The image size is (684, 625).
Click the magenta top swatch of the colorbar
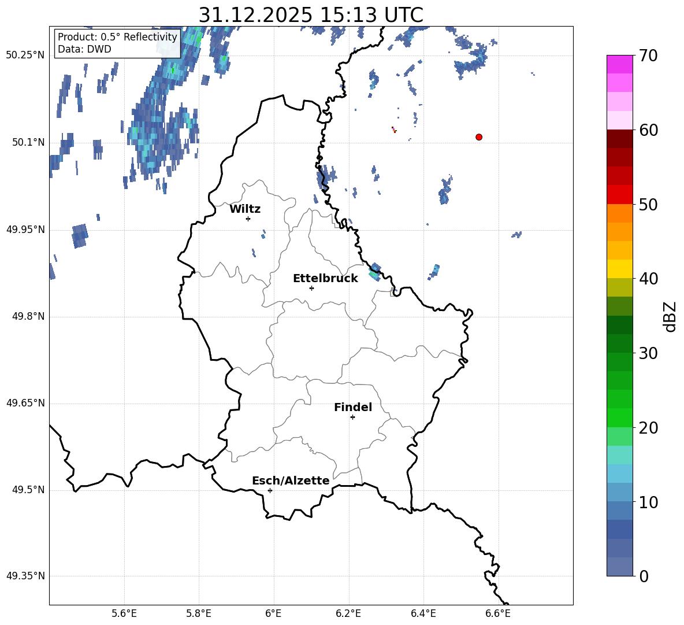point(620,65)
